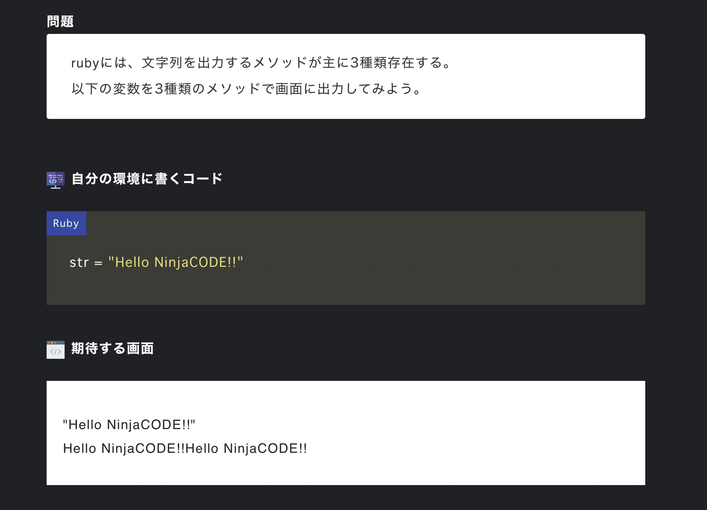Select the Ruby language label
The width and height of the screenshot is (707, 510).
[x=66, y=224]
